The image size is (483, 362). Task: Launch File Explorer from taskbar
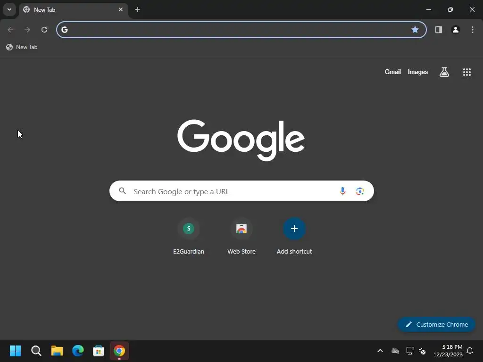(x=57, y=351)
